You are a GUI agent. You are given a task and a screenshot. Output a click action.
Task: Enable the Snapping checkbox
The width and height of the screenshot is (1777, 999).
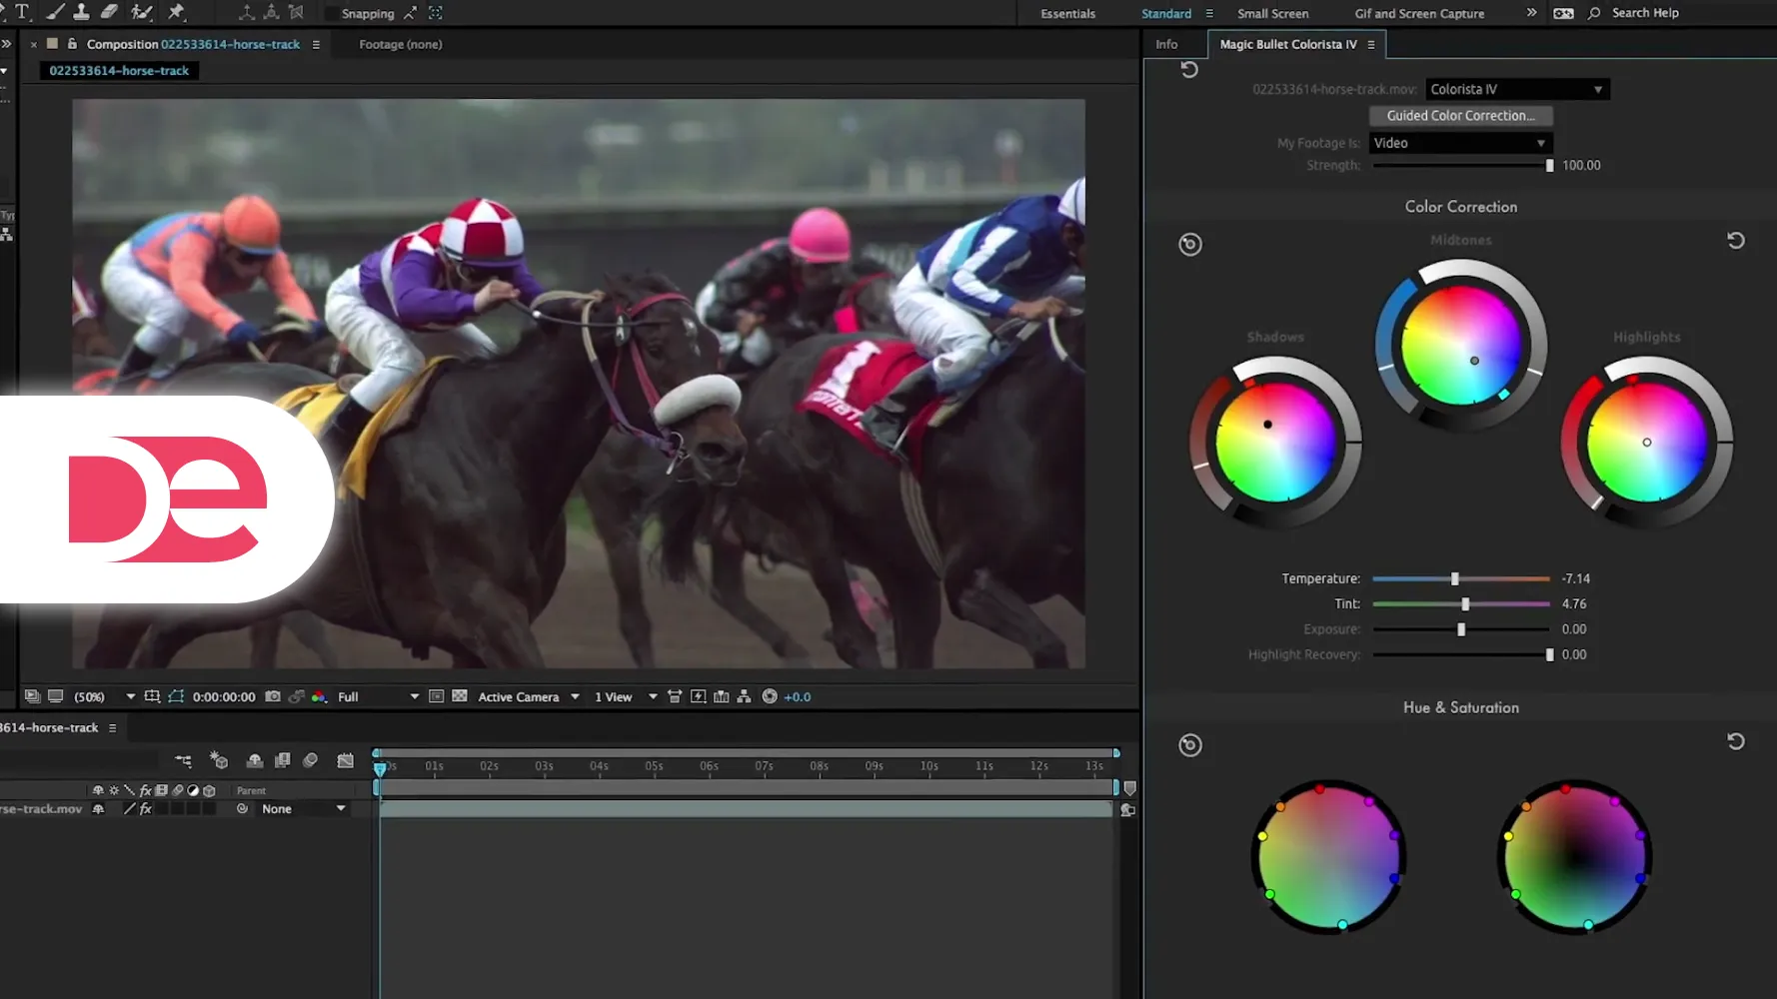pyautogui.click(x=331, y=14)
